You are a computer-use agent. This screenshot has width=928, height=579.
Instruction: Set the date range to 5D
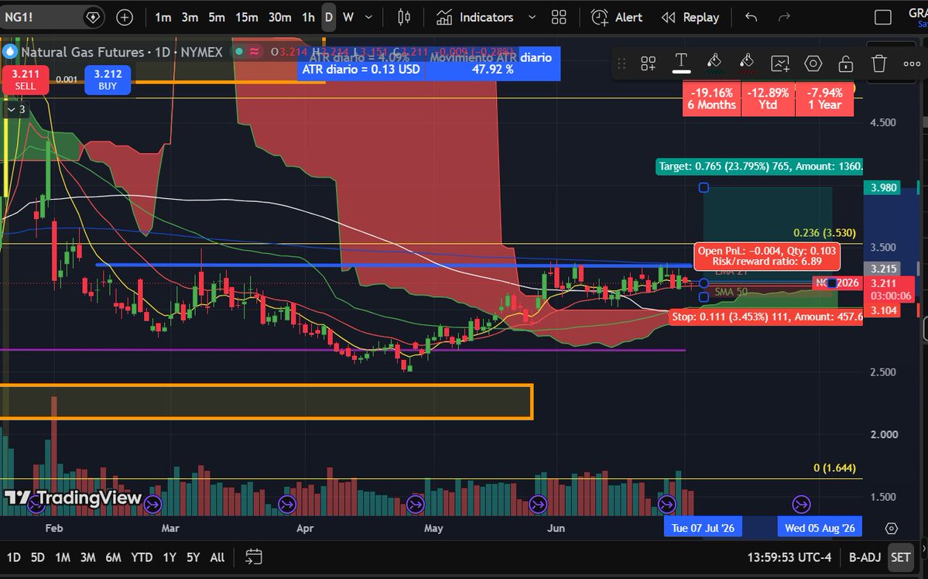pos(37,557)
